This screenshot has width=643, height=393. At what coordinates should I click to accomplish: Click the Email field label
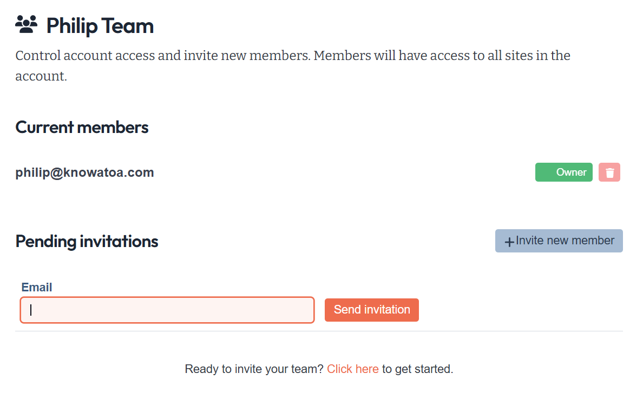37,287
